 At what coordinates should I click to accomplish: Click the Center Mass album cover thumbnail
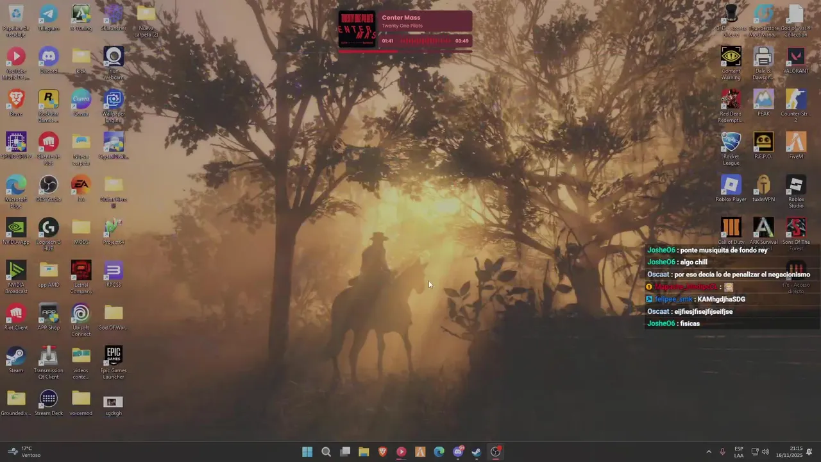click(x=357, y=29)
